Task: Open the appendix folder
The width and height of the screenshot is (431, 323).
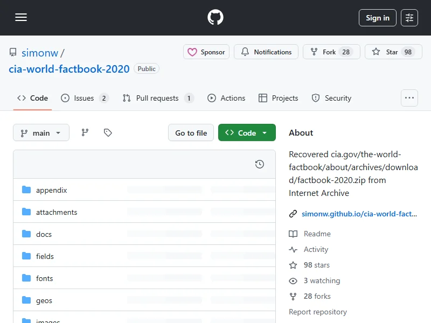Action: click(52, 190)
